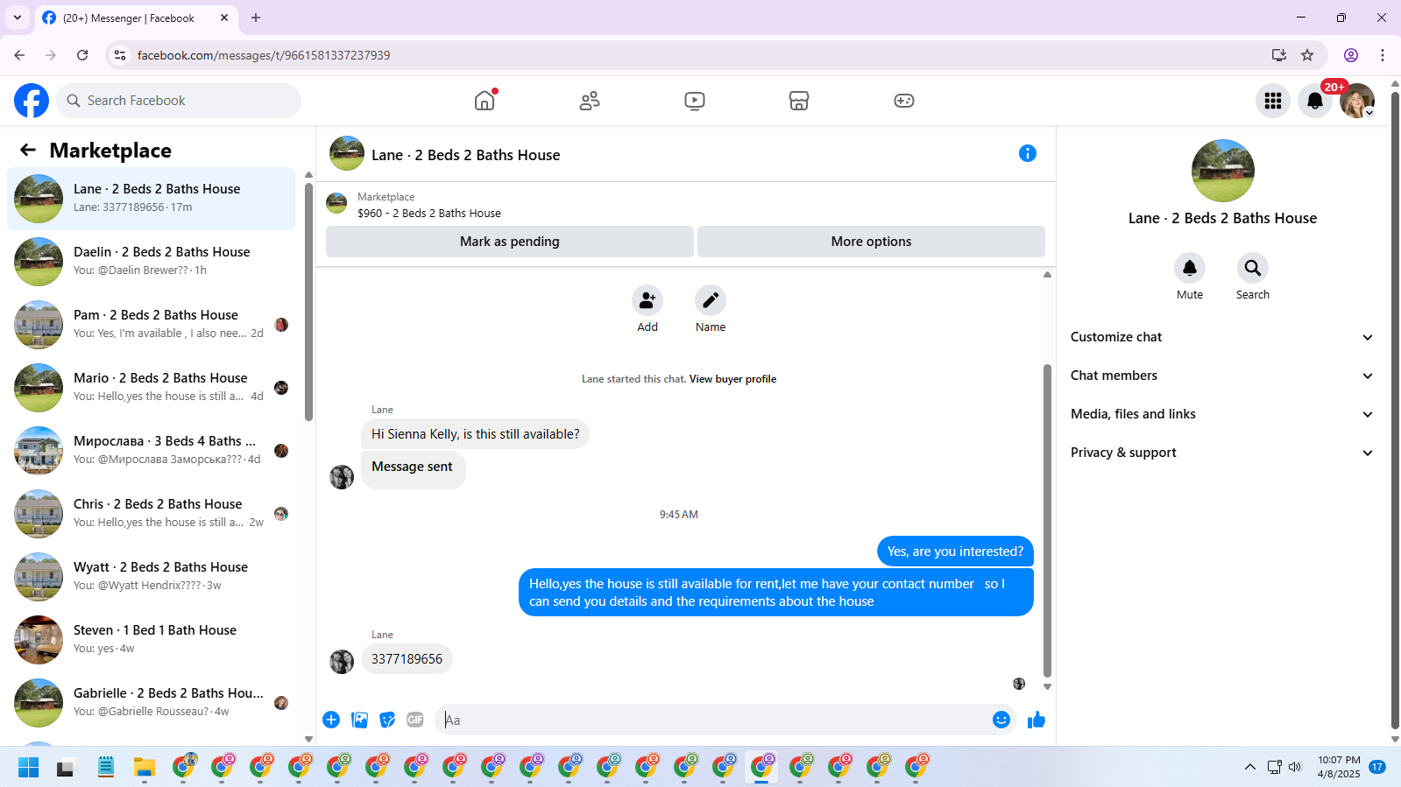Open the Friends icon in top navigation
Screen dimensions: 1401x787
[x=590, y=101]
